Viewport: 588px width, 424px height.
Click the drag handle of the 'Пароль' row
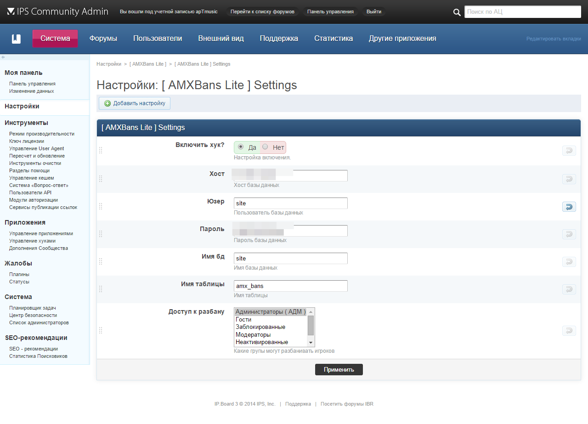(x=101, y=234)
